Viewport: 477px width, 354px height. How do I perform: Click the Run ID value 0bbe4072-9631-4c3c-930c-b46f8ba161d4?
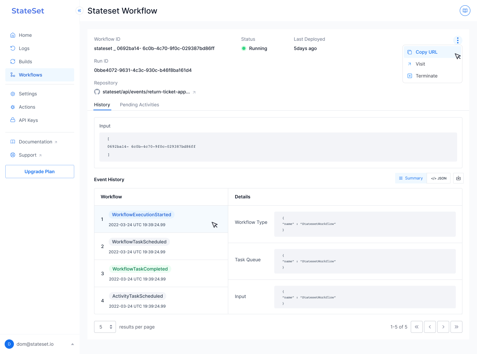coord(143,70)
